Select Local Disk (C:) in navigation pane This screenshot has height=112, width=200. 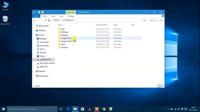pyautogui.click(x=44, y=59)
